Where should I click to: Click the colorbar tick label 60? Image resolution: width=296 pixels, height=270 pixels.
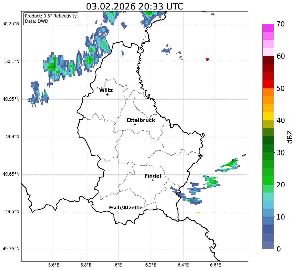(x=280, y=56)
